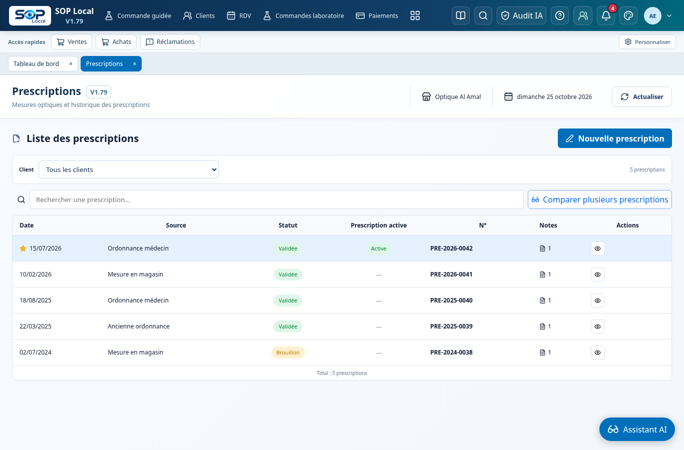Click the Actualiser button
The height and width of the screenshot is (450, 684).
pyautogui.click(x=642, y=96)
